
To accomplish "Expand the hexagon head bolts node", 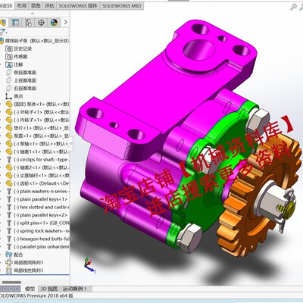I will 1,239.
